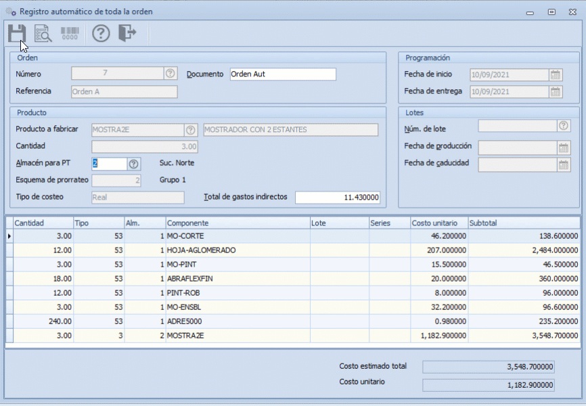
Task: Click the row selector of the MO-CORTE row
Action: tap(9, 236)
